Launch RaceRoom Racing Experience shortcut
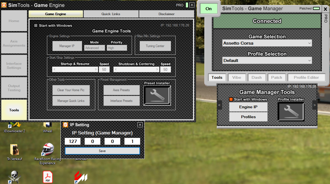The width and height of the screenshot is (330, 184). [x=48, y=154]
